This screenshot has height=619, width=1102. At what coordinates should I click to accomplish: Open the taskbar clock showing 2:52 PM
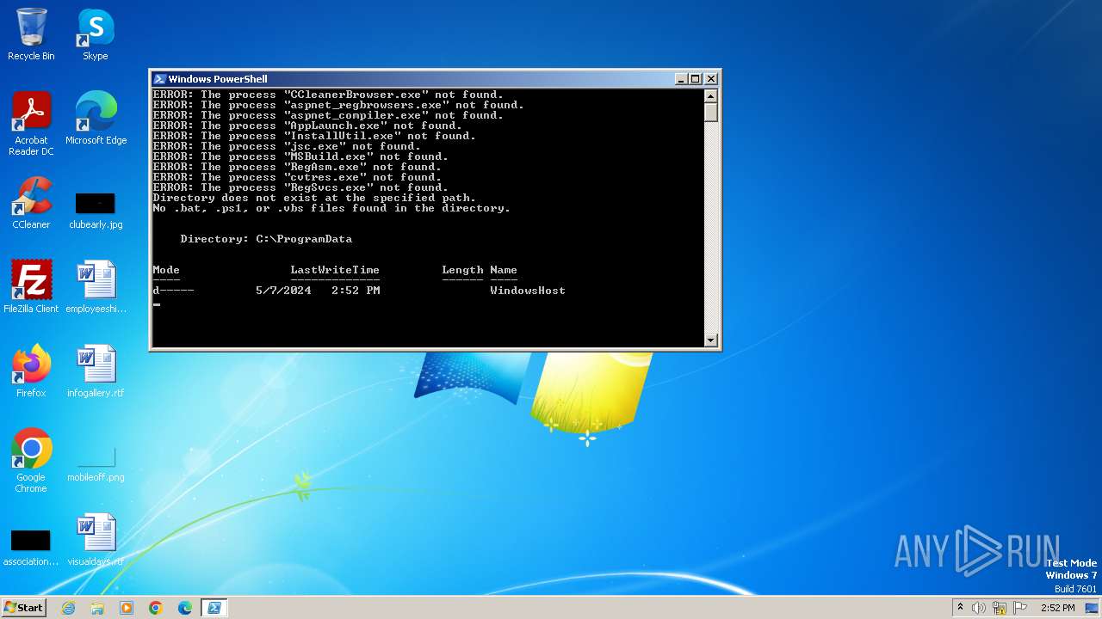1057,608
